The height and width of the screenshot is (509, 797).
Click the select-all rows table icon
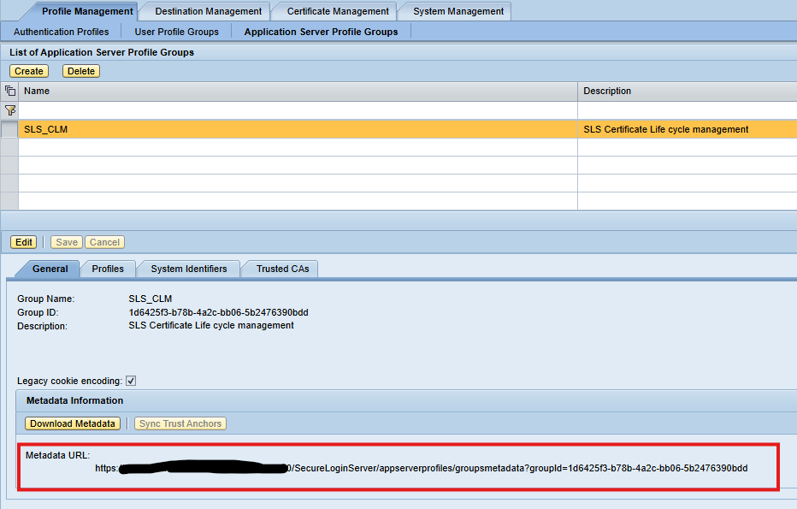(x=9, y=91)
